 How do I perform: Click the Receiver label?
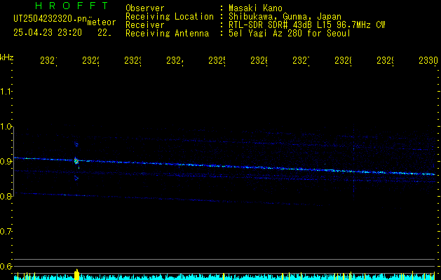(x=145, y=25)
